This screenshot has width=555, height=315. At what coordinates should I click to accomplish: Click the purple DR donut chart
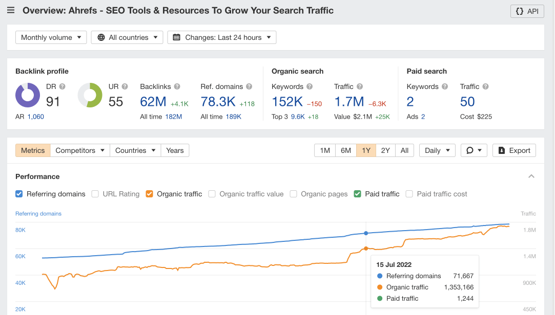tap(28, 95)
